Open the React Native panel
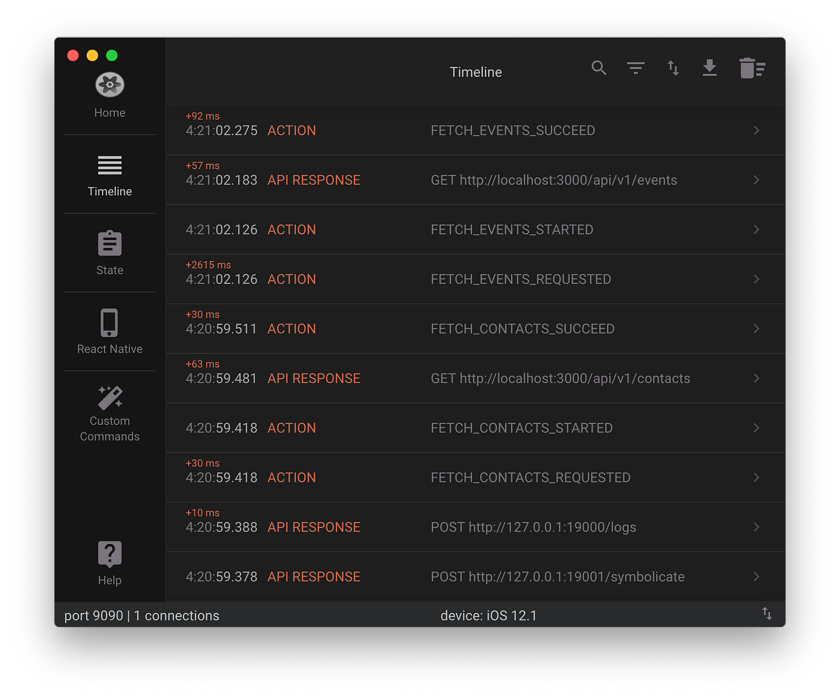The height and width of the screenshot is (699, 840). 109,333
